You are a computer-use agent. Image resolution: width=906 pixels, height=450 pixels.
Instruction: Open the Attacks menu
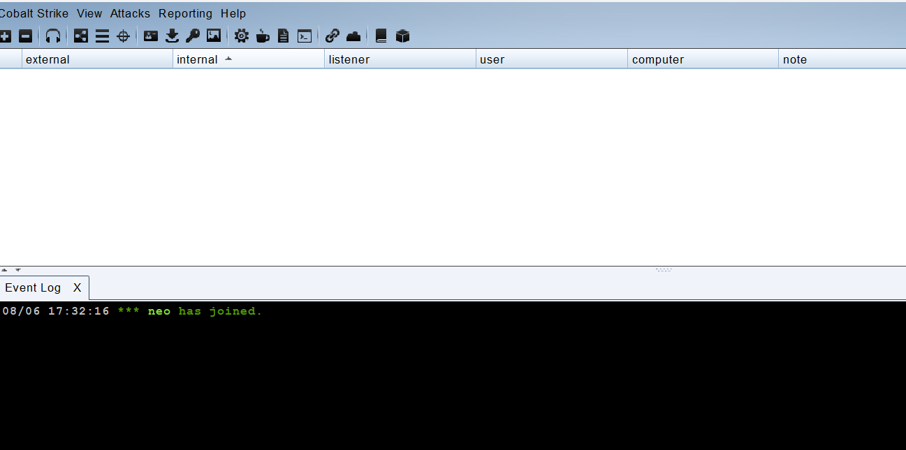coord(130,13)
